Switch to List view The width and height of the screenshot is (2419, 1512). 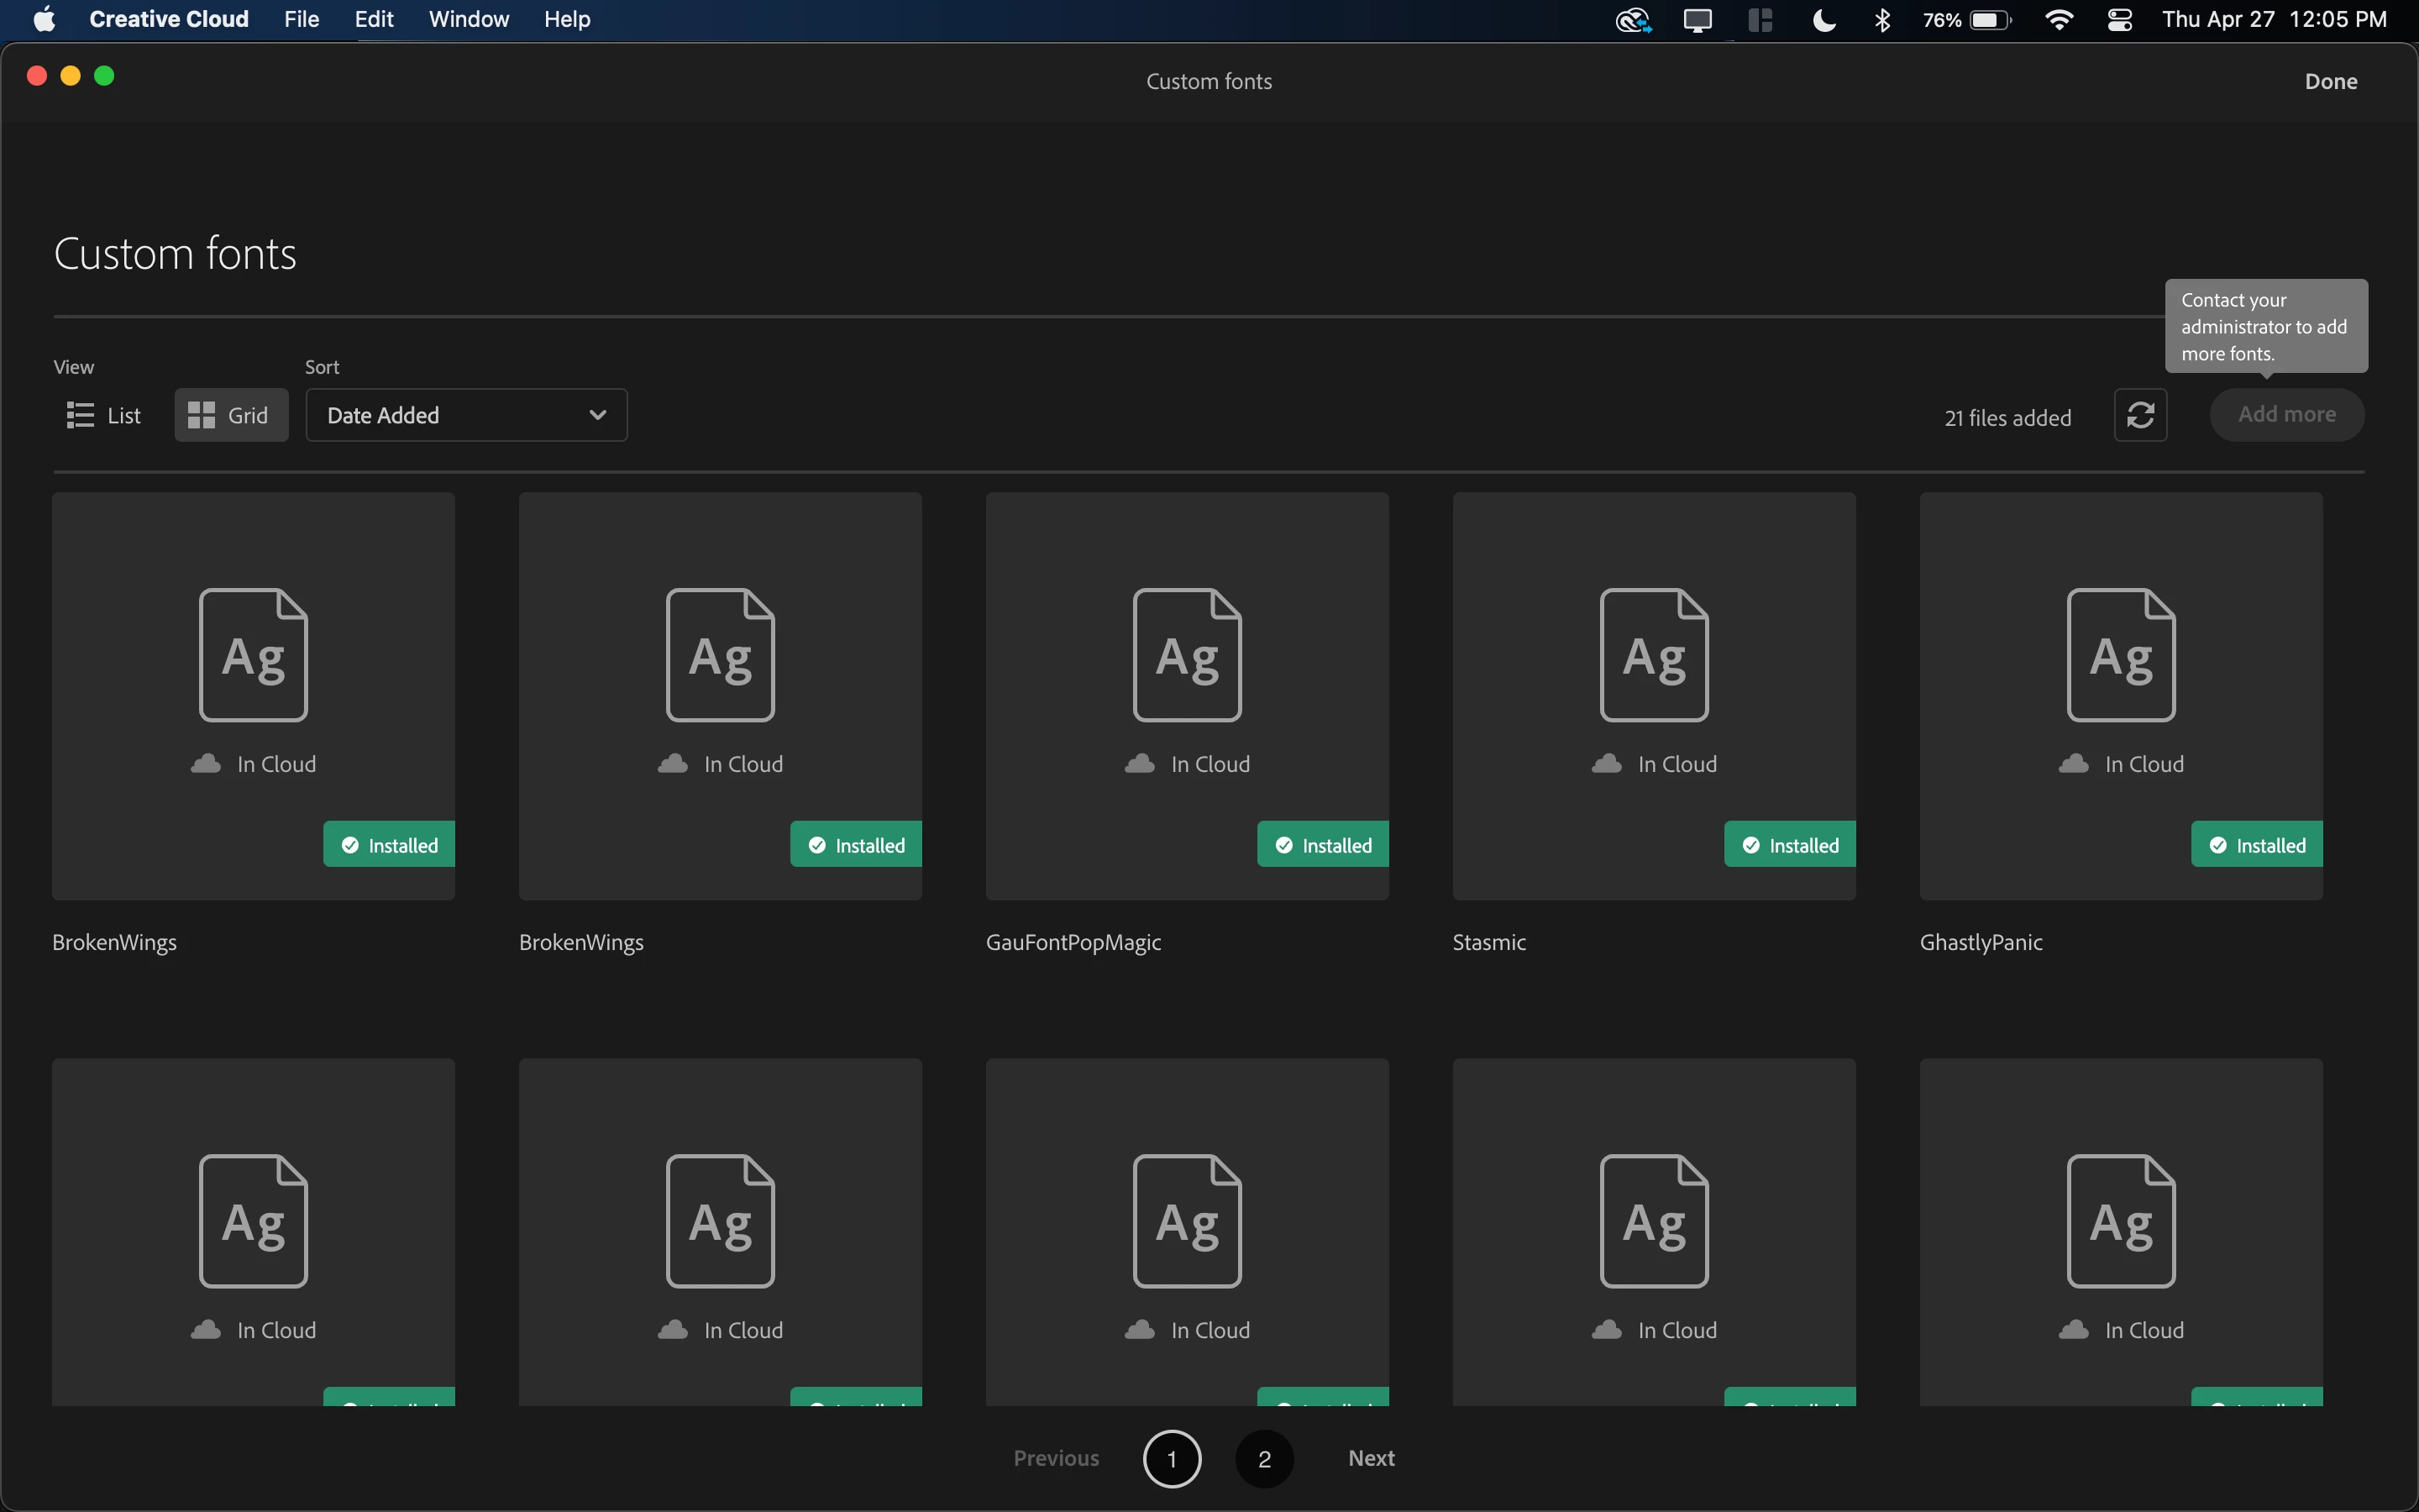104,415
